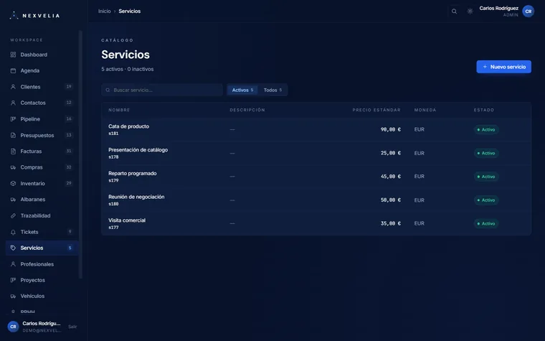Click the Compras truck icon
Screen dimensions: 545x341
point(13,167)
